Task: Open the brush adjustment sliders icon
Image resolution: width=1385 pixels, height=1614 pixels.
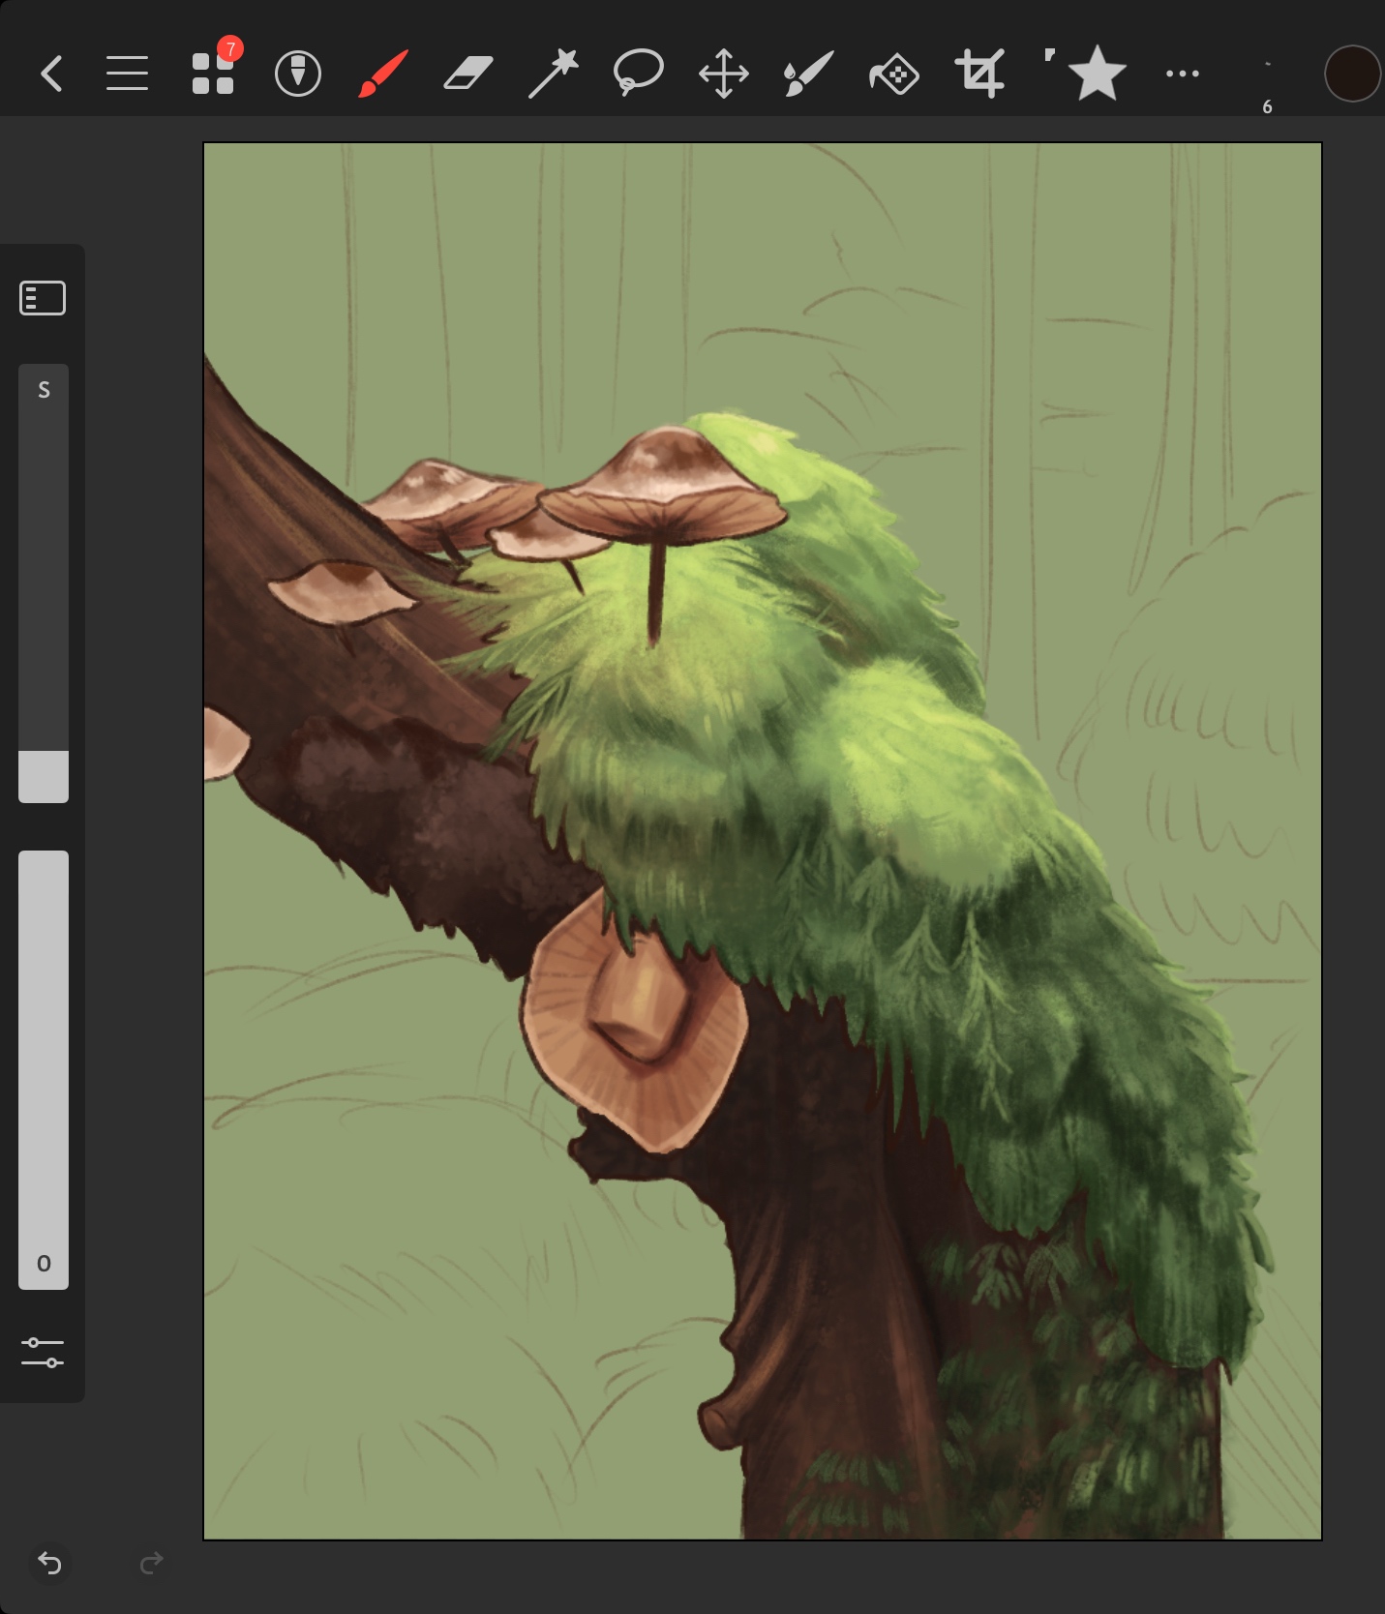Action: 43,1352
